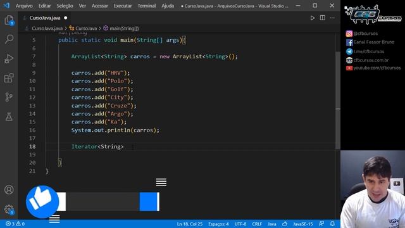Click the Instagram @cfbcursos link
405x228 pixels.
(x=361, y=34)
